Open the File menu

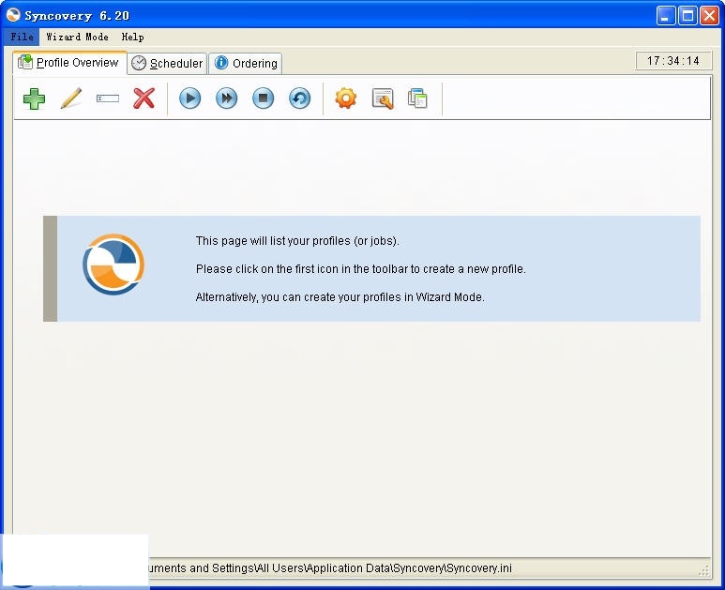point(22,37)
